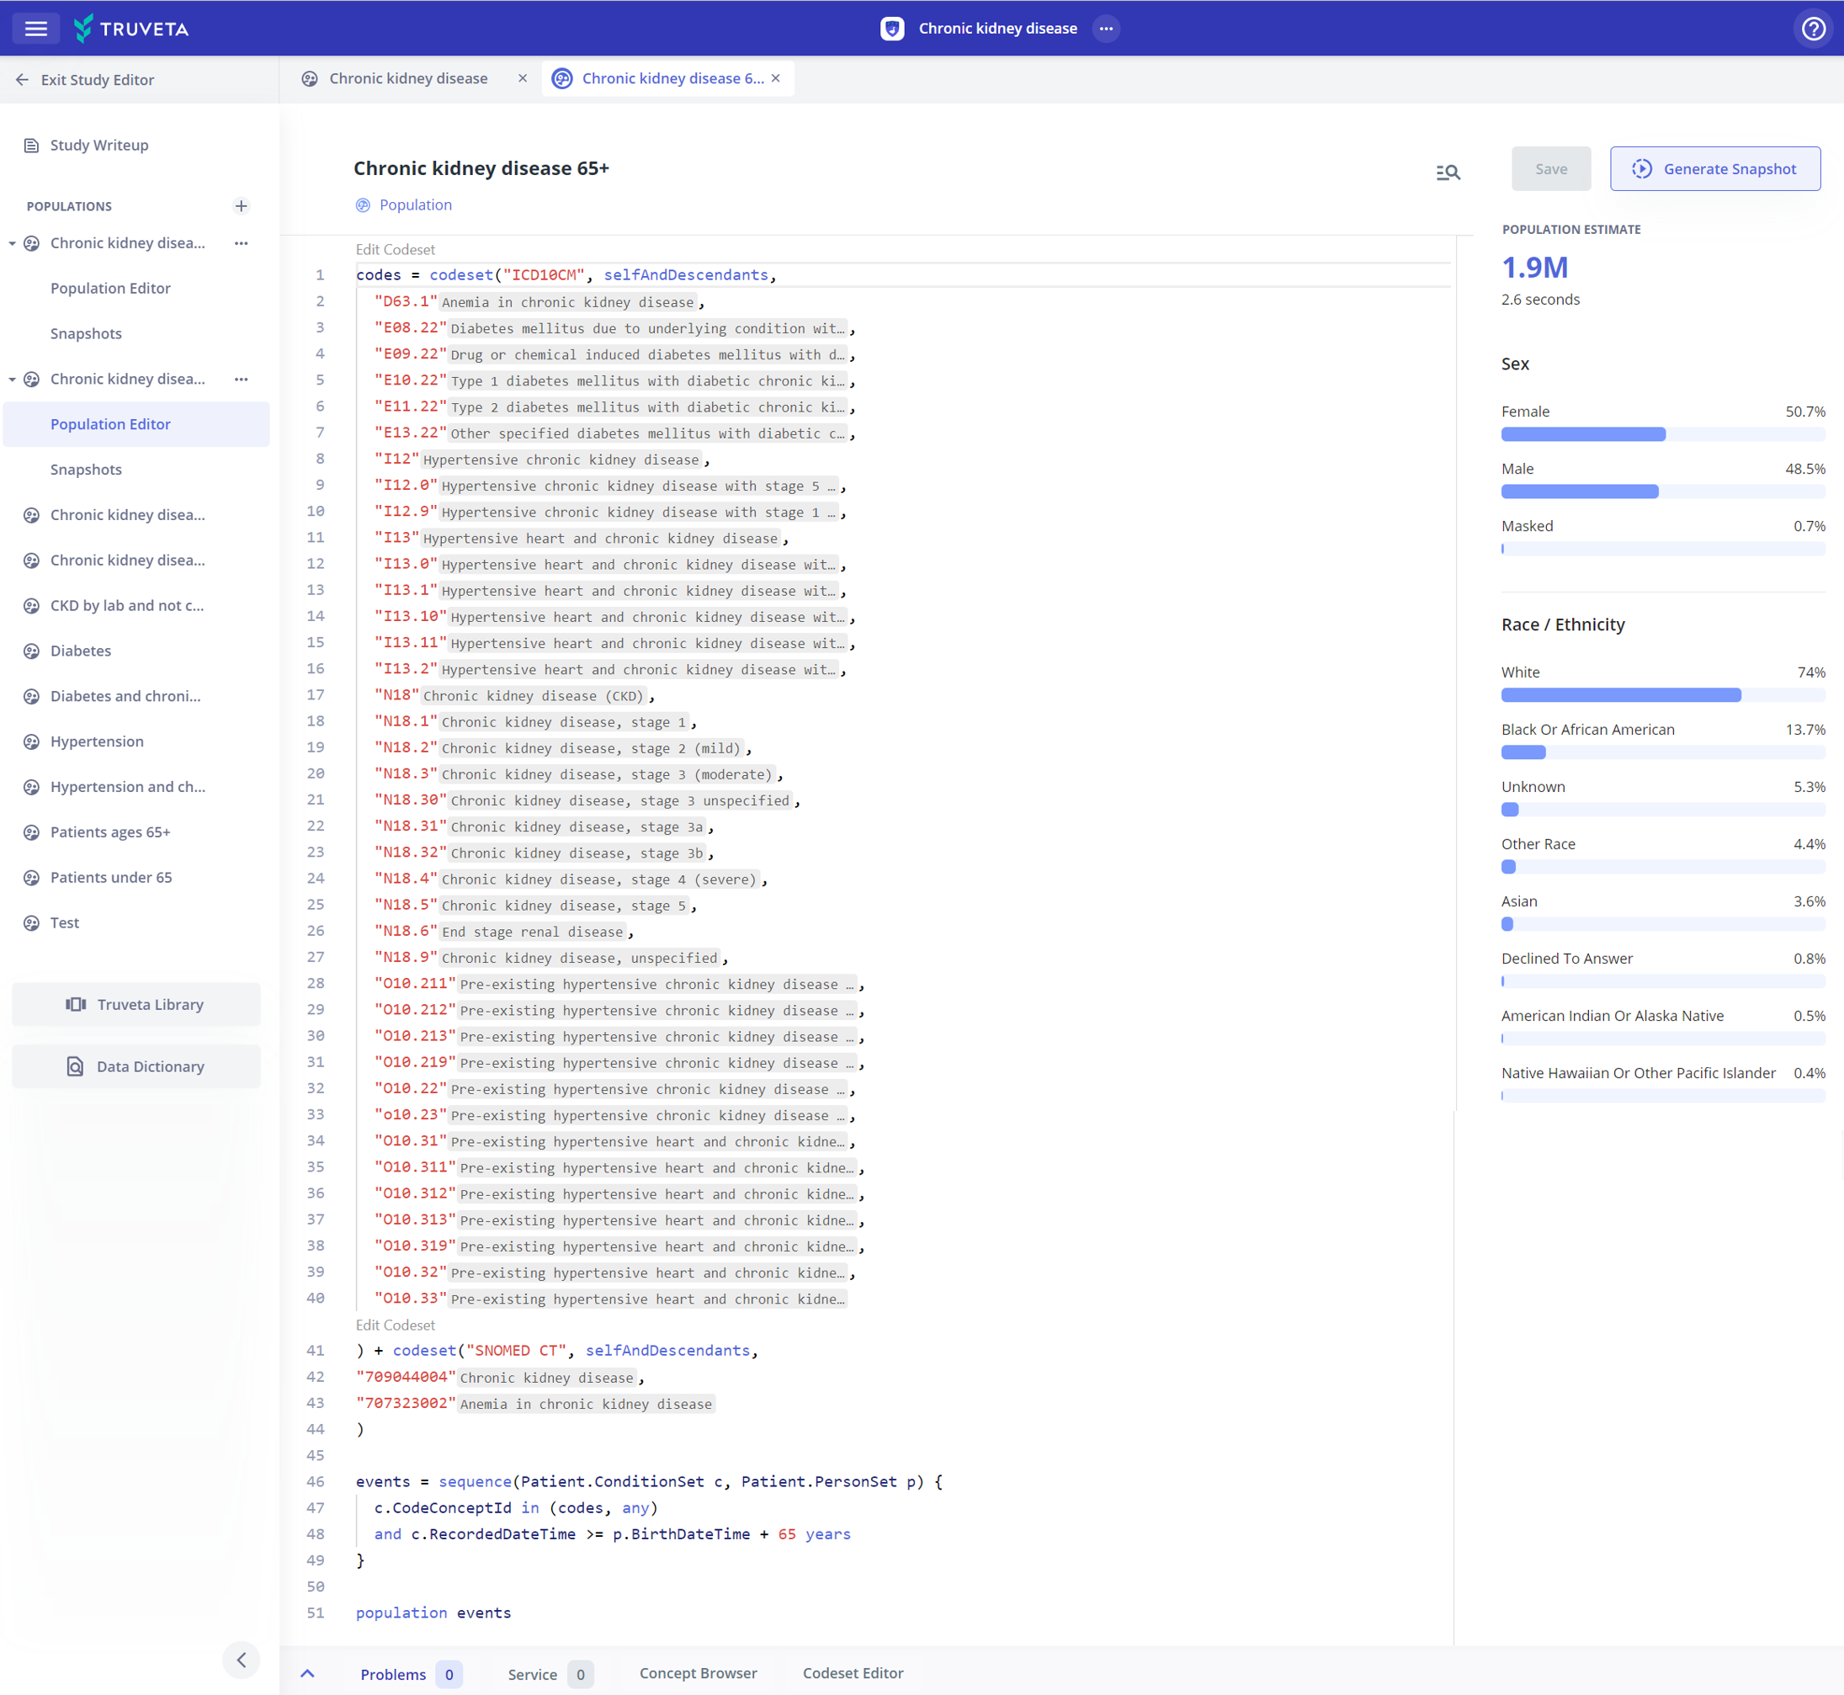
Task: Click the first Edit Codeset link
Action: (x=396, y=249)
